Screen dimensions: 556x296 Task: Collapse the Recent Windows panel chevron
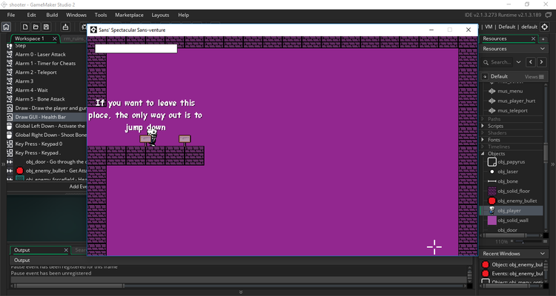tap(542, 254)
